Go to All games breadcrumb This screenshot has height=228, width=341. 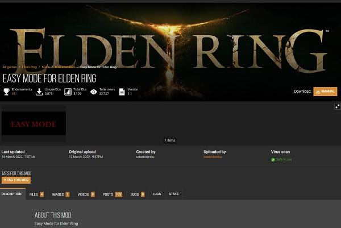pyautogui.click(x=9, y=67)
